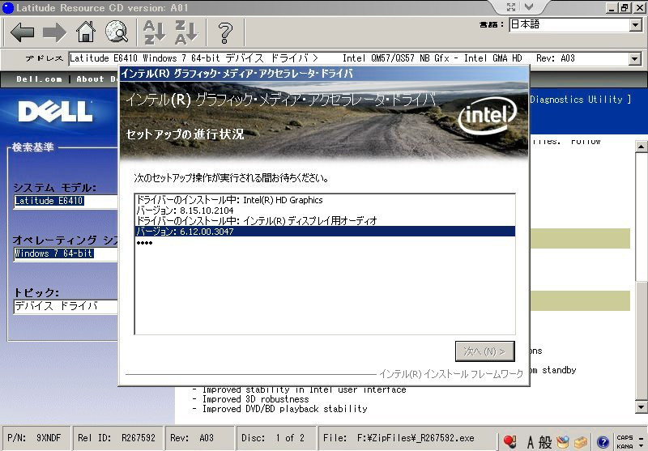Open the language bar options down arrow
This screenshot has width=648, height=451.
[642, 446]
